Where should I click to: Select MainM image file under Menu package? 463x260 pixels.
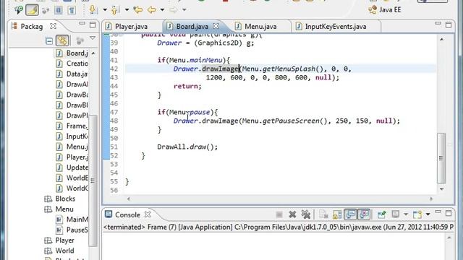[72, 220]
